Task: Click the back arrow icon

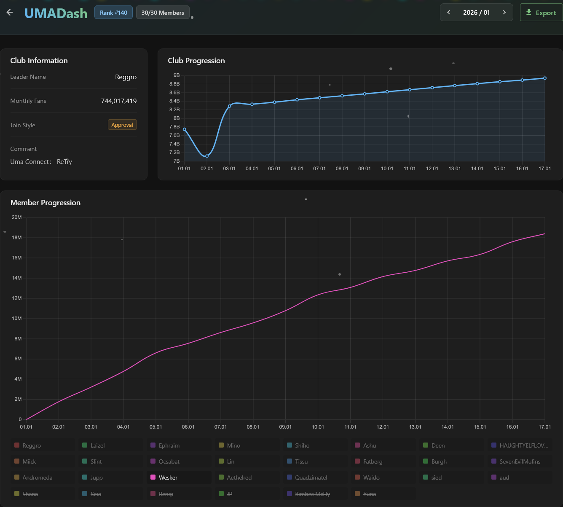Action: pyautogui.click(x=10, y=13)
